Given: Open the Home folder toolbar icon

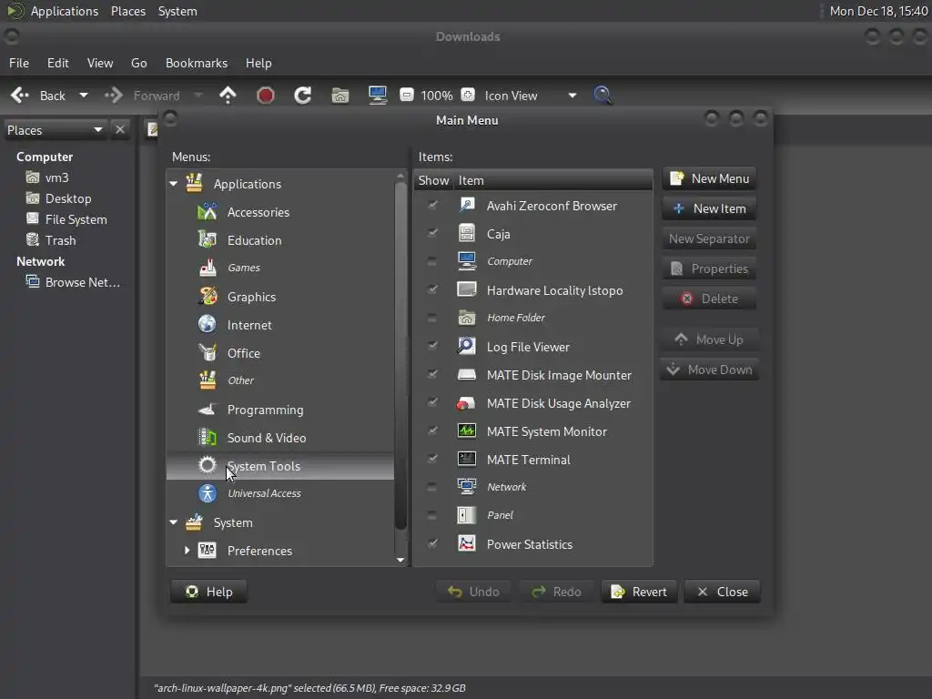Looking at the screenshot, I should click(340, 95).
